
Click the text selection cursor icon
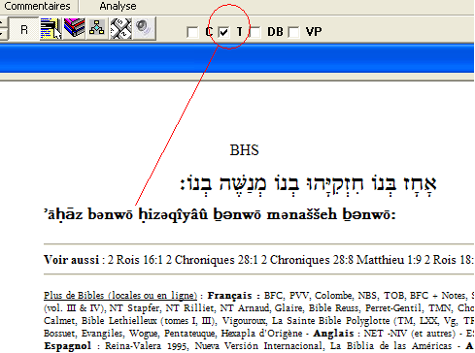point(51,29)
